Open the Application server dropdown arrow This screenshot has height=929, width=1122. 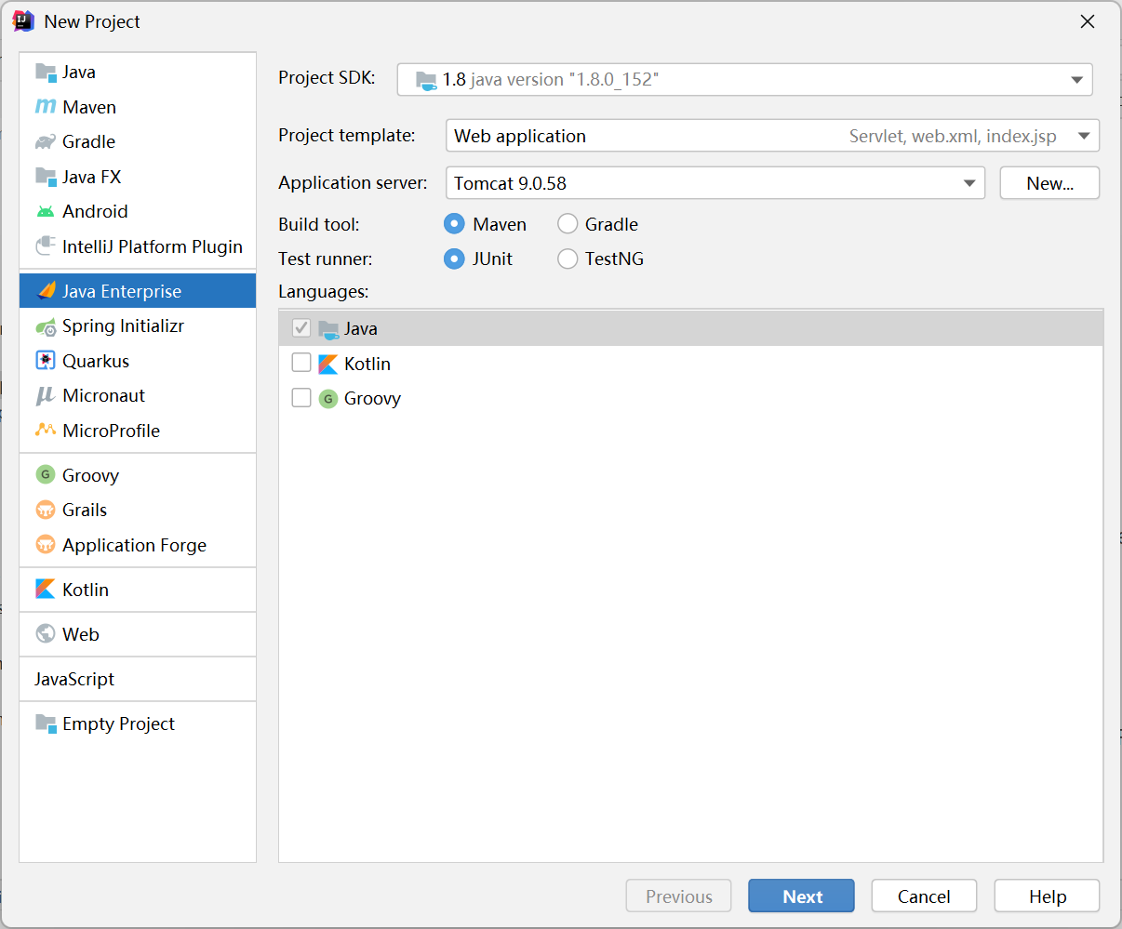pos(970,183)
